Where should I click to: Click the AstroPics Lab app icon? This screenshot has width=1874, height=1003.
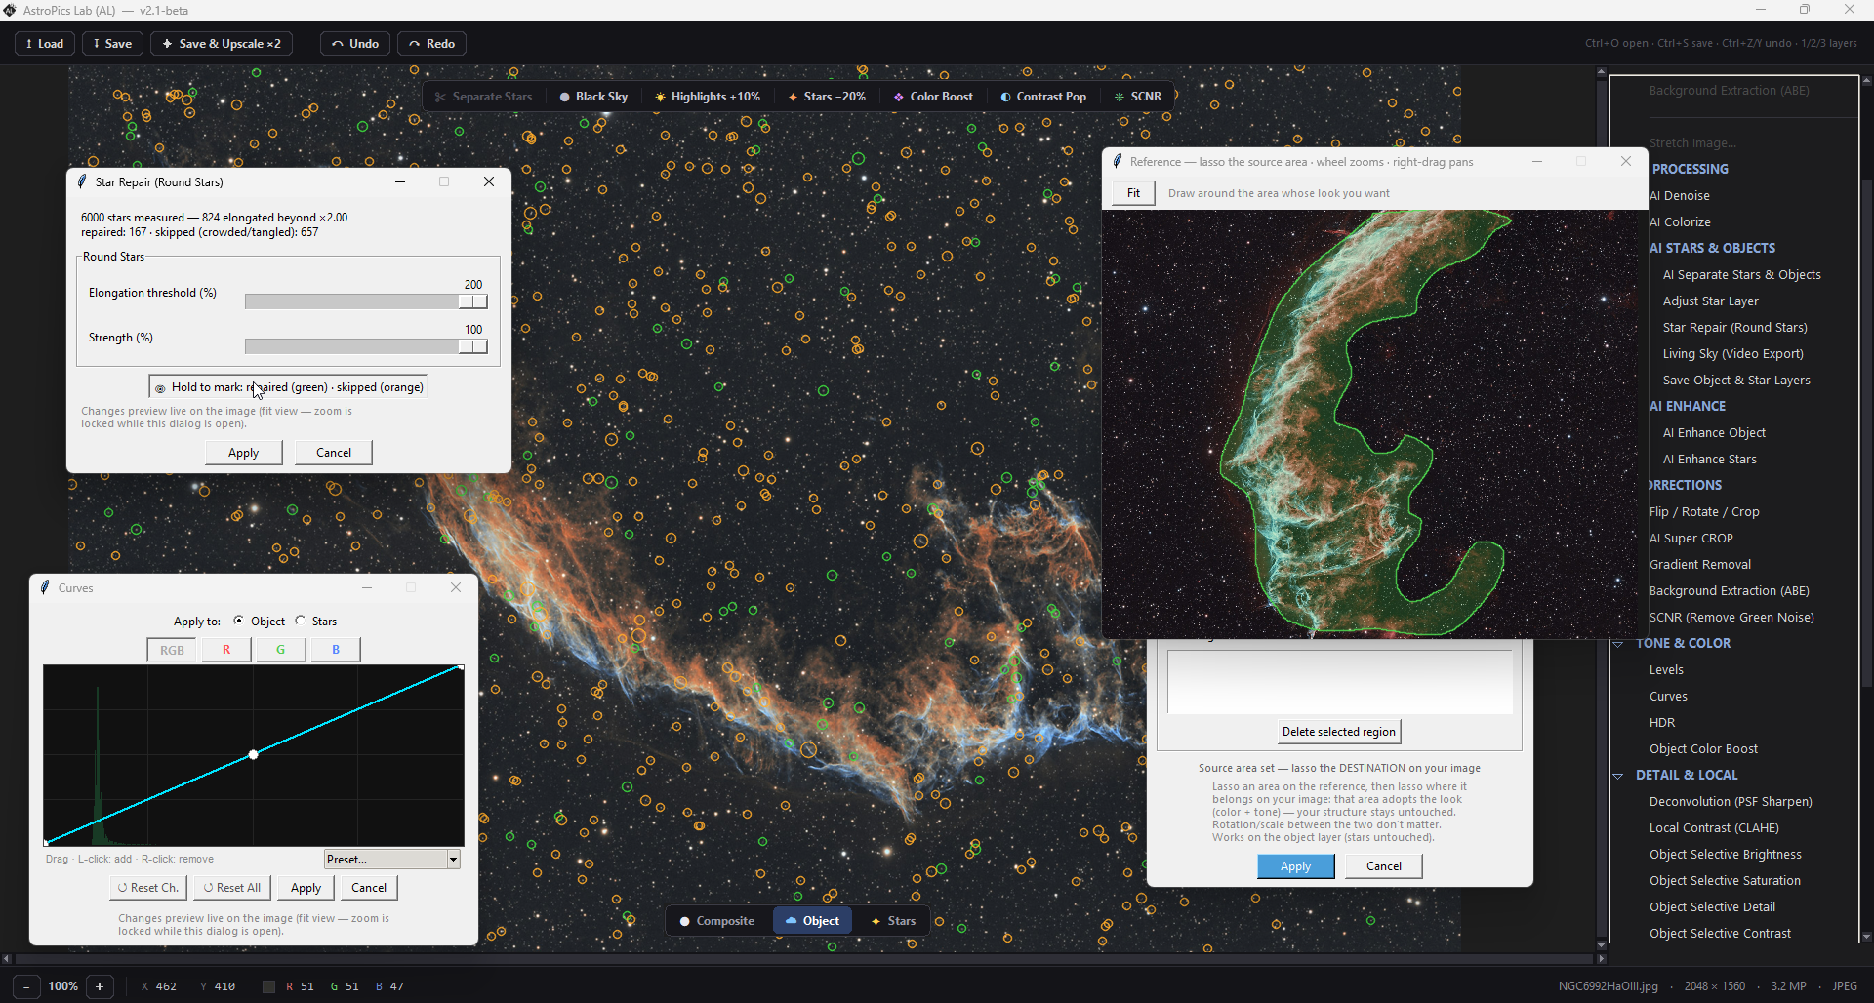tap(10, 10)
